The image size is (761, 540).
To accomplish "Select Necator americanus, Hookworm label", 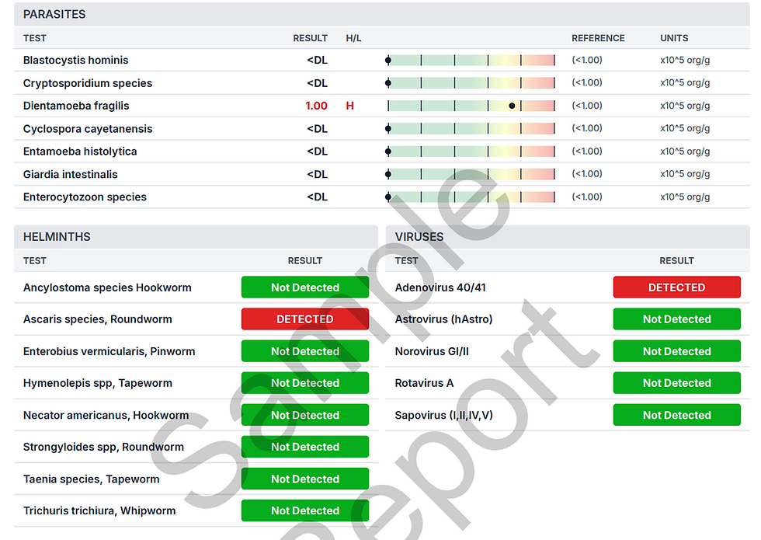I will pyautogui.click(x=106, y=415).
